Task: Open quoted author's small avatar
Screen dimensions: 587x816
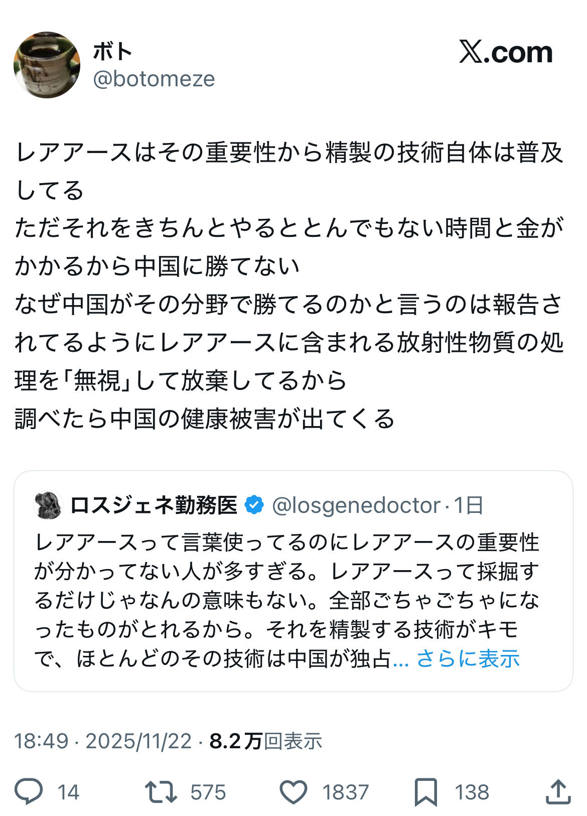Action: coord(48,505)
